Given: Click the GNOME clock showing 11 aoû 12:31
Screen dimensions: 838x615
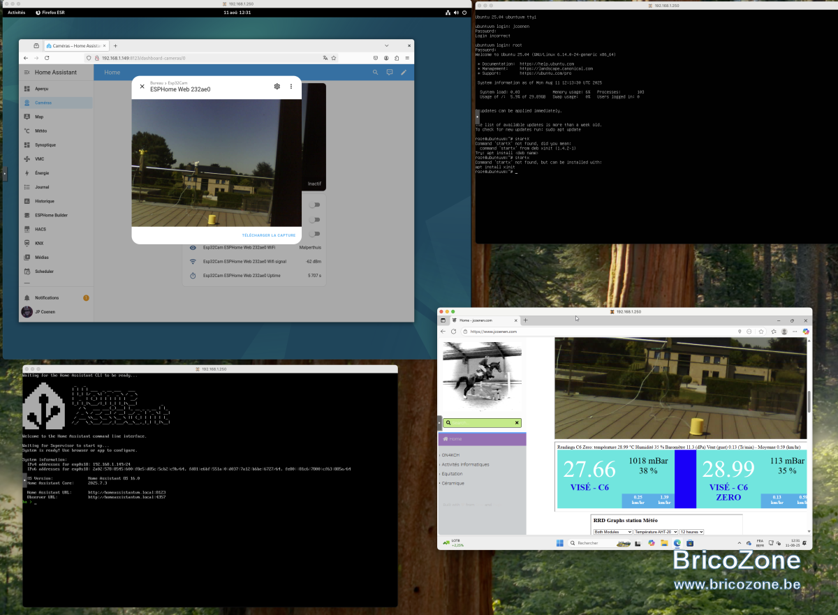Looking at the screenshot, I should (237, 13).
